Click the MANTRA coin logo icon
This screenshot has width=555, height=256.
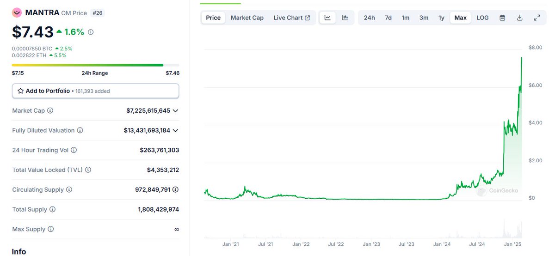coord(17,12)
